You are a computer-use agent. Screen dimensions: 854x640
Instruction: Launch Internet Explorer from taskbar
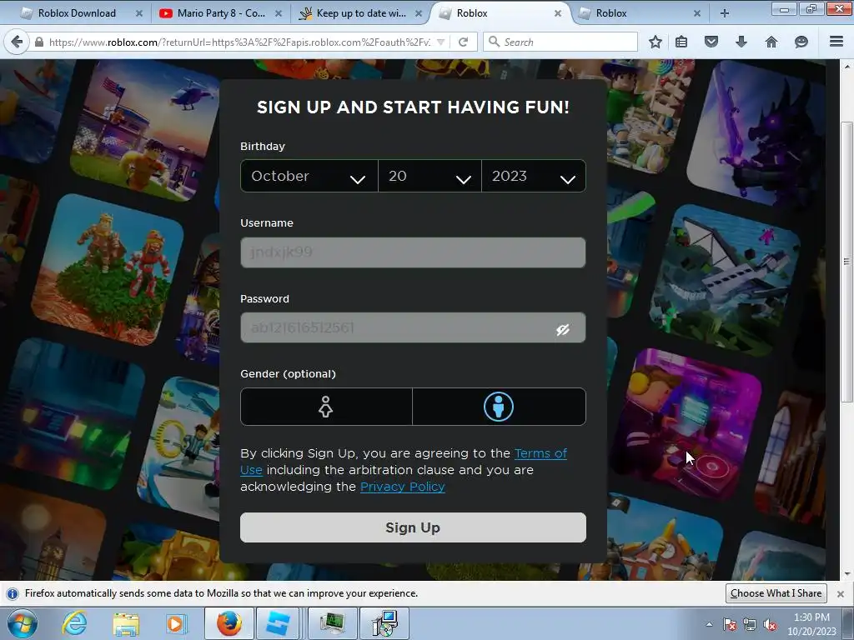click(74, 623)
